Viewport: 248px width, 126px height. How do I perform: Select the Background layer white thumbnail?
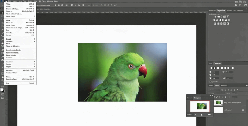(x=218, y=110)
